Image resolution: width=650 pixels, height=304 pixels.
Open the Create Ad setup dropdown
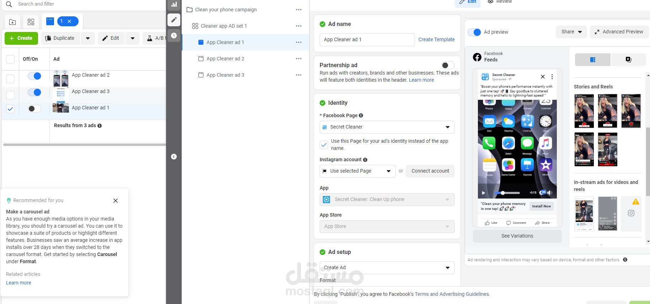point(387,268)
